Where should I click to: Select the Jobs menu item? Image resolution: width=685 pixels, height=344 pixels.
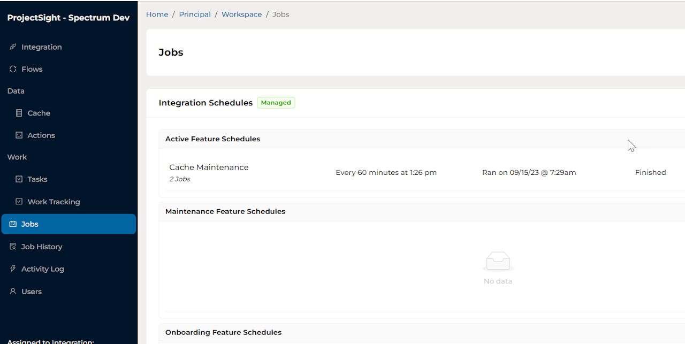(68, 224)
